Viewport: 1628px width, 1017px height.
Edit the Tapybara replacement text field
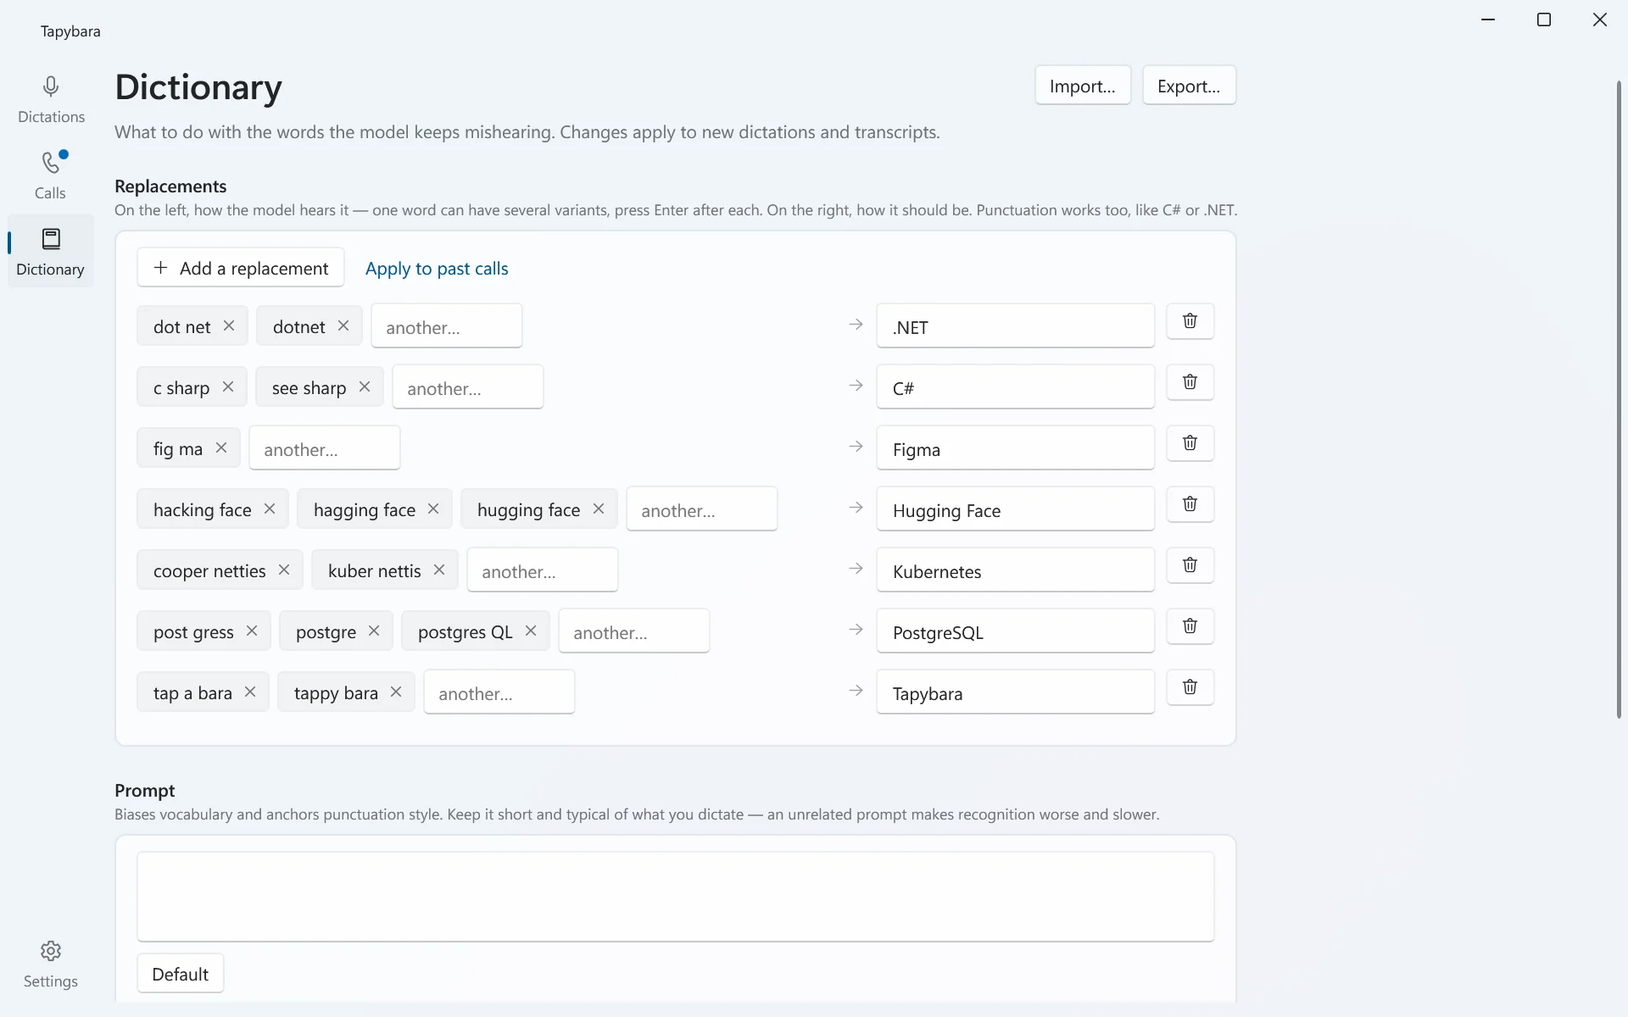point(1016,692)
